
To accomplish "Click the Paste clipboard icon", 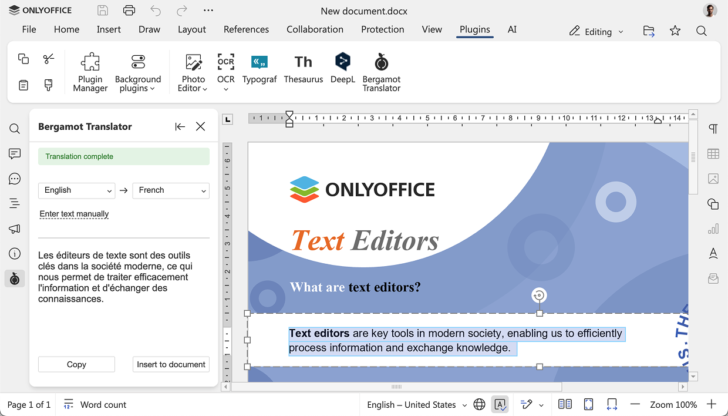I will (x=23, y=85).
